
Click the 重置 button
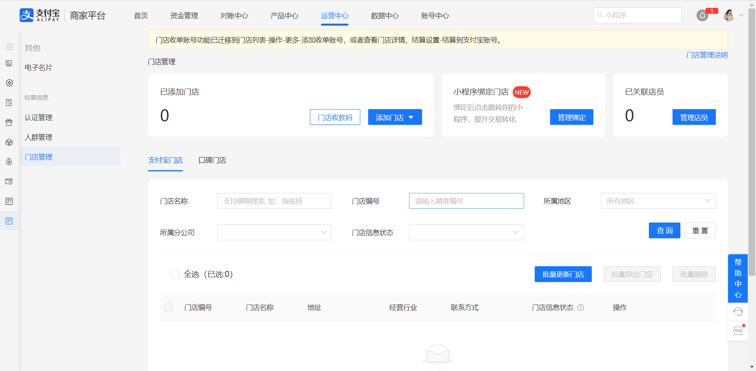pos(700,230)
